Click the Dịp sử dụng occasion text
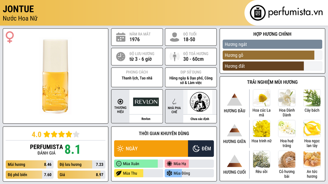The height and width of the screenshot is (184, 328). click(x=191, y=80)
